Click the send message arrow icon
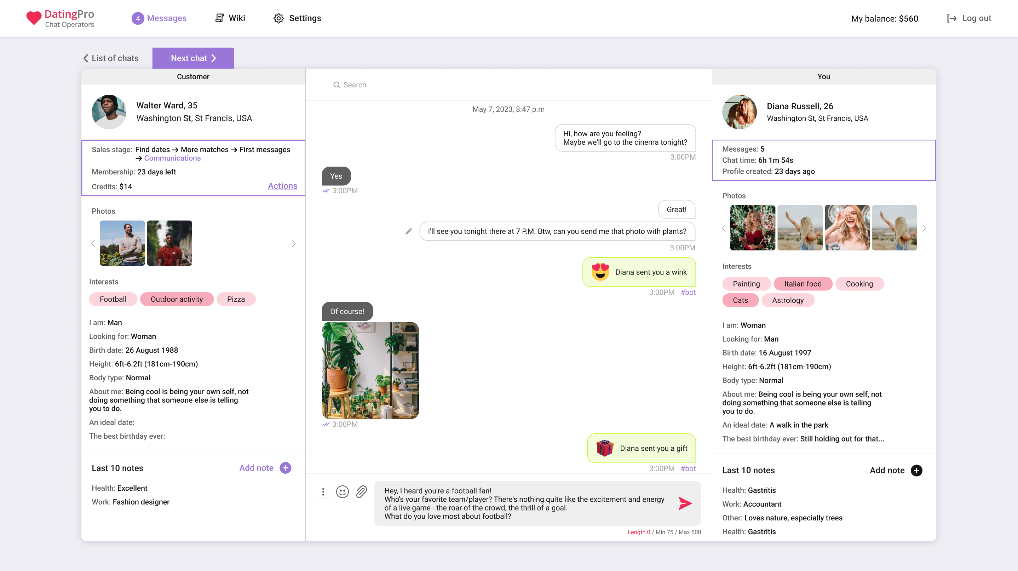 [x=685, y=503]
